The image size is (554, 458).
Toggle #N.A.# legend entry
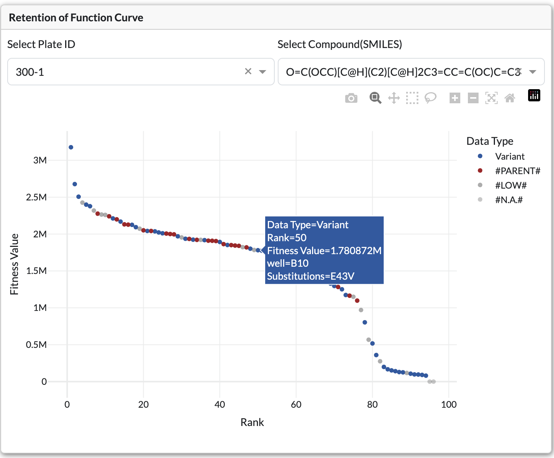tap(509, 200)
